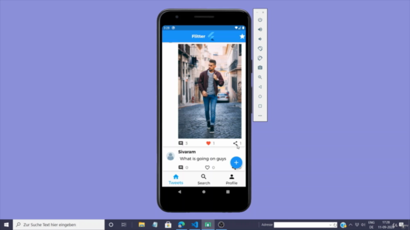Viewport: 410px width, 230px height.
Task: Tap Android back triangle on phone navigation bar
Action: [179, 192]
